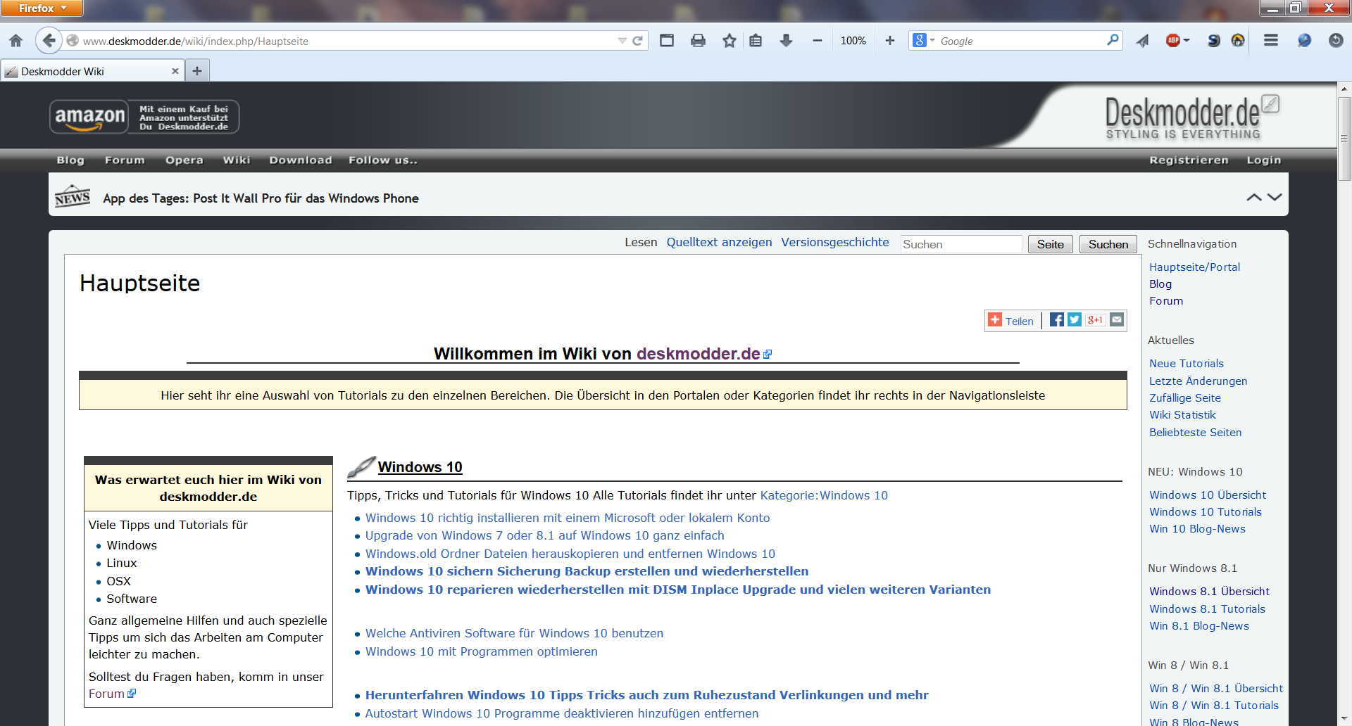
Task: Open the Opera menu item
Action: coord(184,160)
